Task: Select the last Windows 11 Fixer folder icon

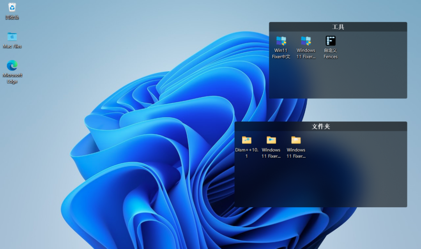Action: (296, 140)
